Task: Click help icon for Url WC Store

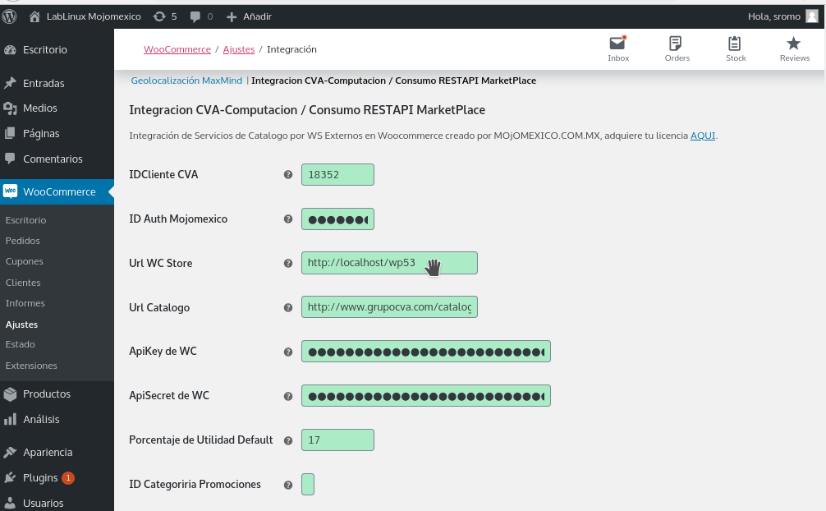Action: pyautogui.click(x=288, y=263)
